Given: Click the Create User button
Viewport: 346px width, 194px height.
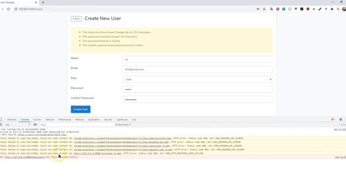Looking at the screenshot, I should [x=81, y=109].
